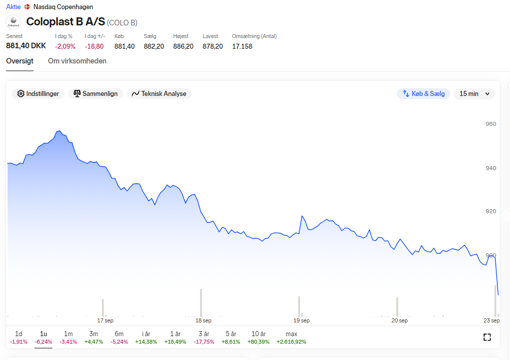The height and width of the screenshot is (360, 510).
Task: Click the latest price 881,40 DKK
Action: coord(26,46)
